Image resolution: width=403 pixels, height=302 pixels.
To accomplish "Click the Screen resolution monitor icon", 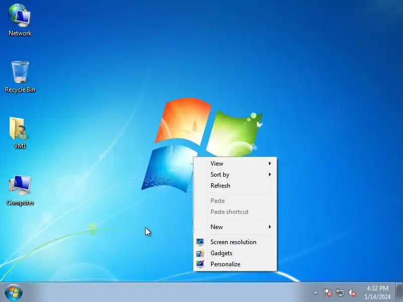I will point(200,242).
